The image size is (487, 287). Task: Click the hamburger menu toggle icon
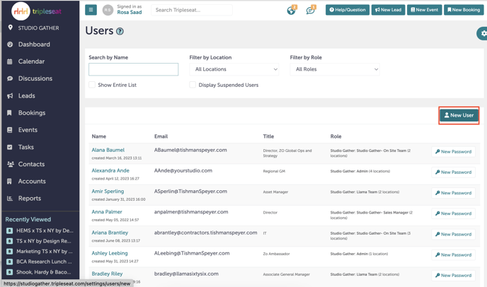coord(91,10)
